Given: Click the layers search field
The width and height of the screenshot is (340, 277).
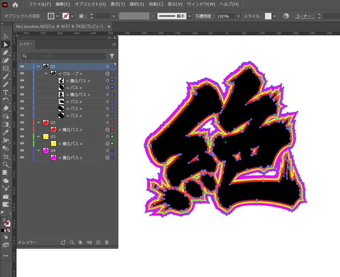Looking at the screenshot, I should tap(63, 56).
